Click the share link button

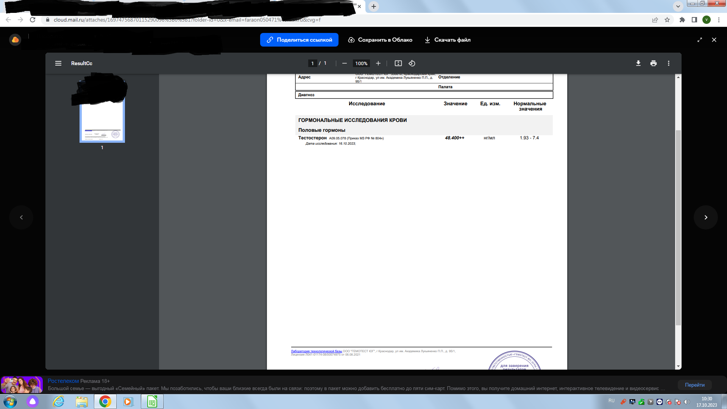pos(299,40)
